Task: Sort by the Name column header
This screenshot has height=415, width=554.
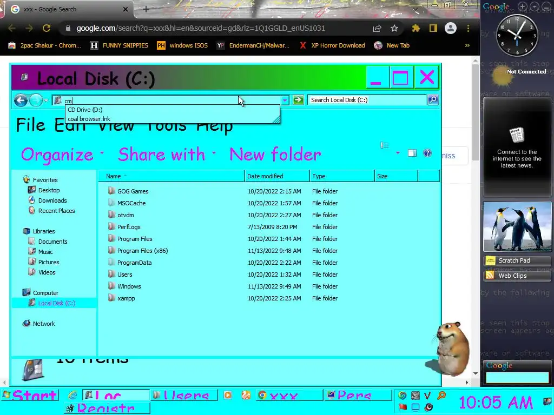Action: point(171,176)
